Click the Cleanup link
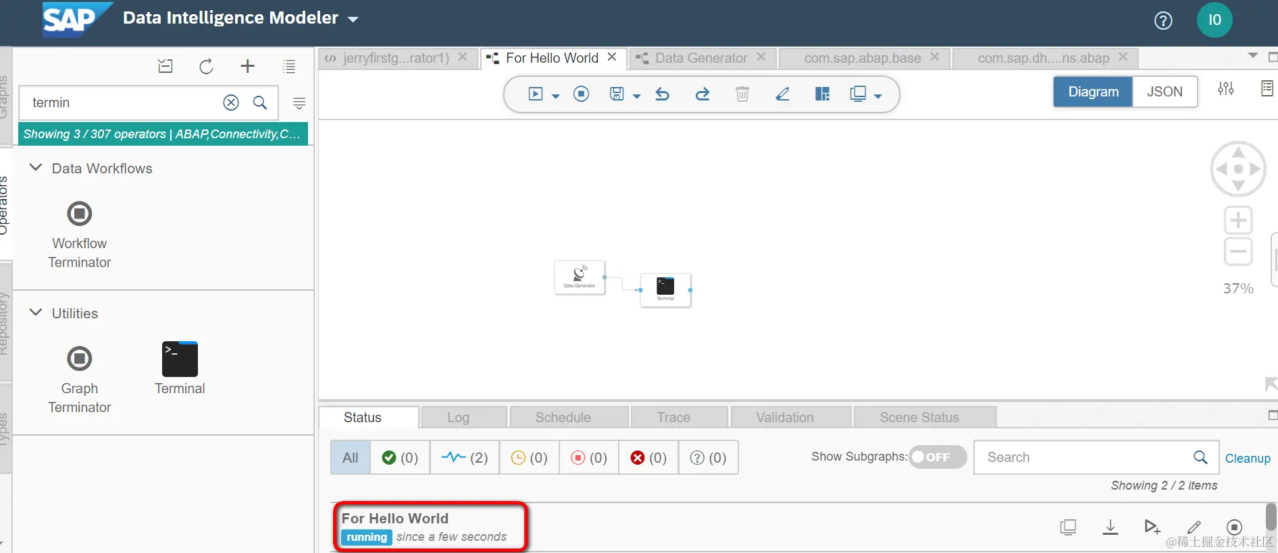Viewport: 1278px width, 553px height. tap(1248, 459)
